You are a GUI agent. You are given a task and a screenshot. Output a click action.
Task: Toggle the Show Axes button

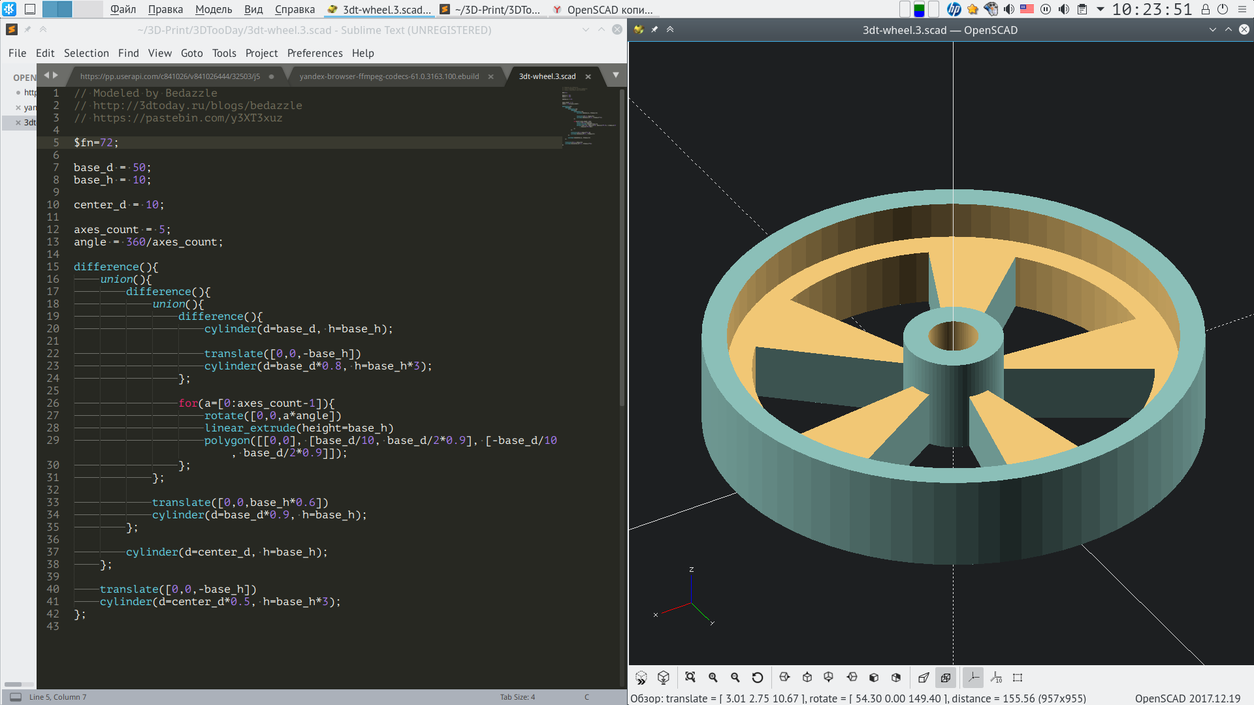click(x=973, y=678)
